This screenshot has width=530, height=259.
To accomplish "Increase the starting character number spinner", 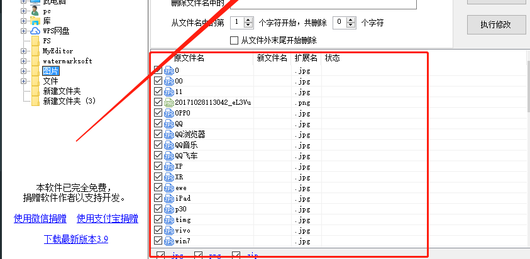I will pyautogui.click(x=248, y=20).
